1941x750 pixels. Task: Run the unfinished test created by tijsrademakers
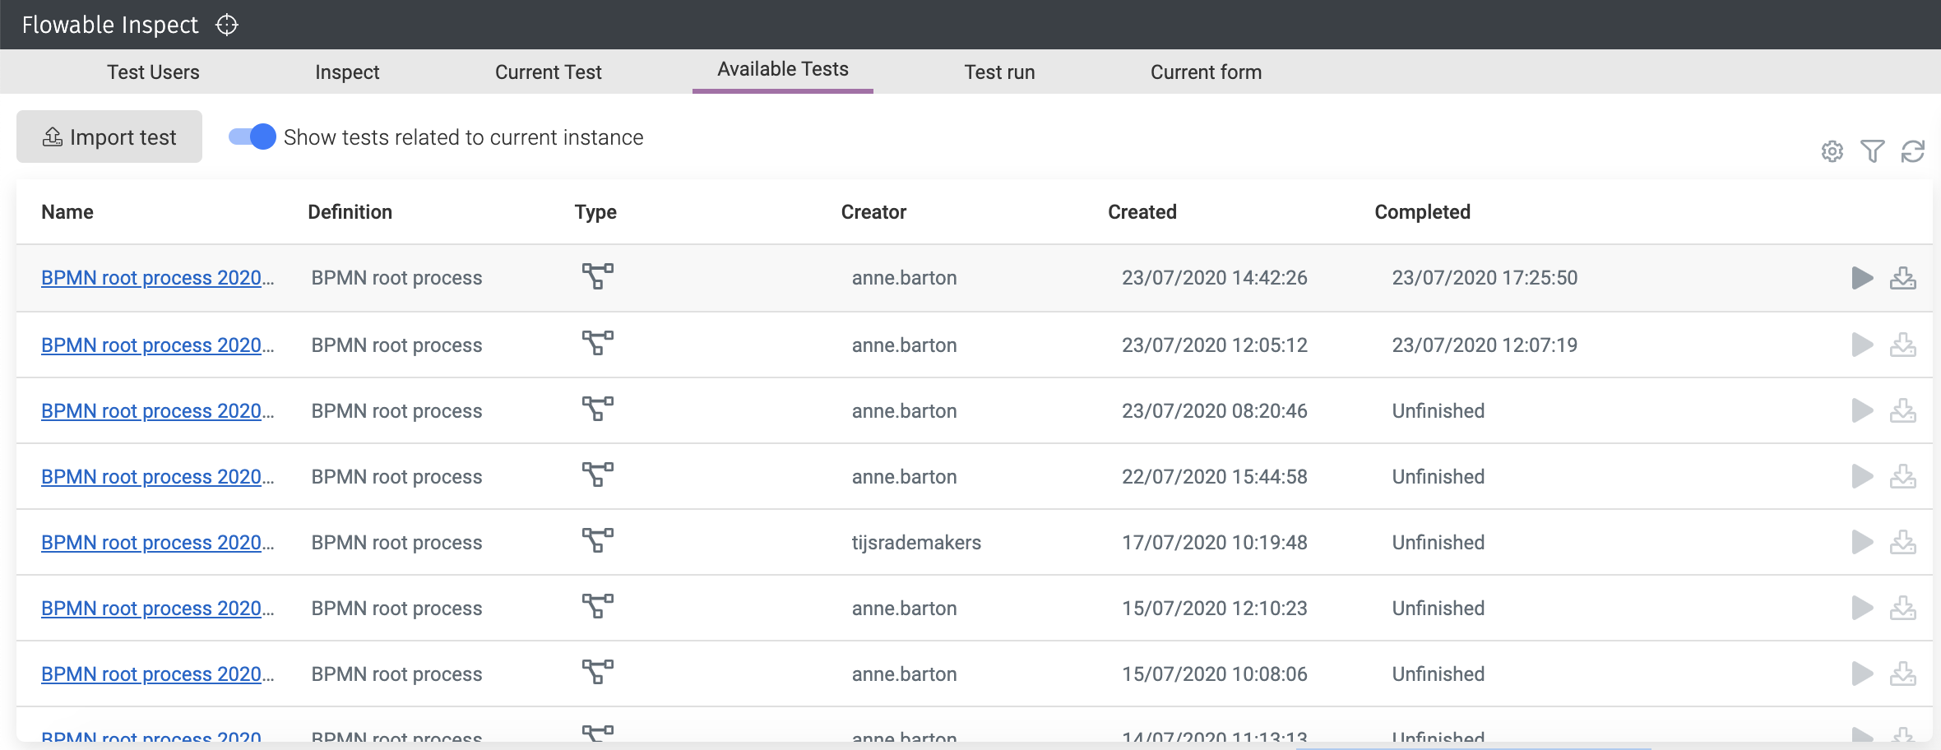1861,542
